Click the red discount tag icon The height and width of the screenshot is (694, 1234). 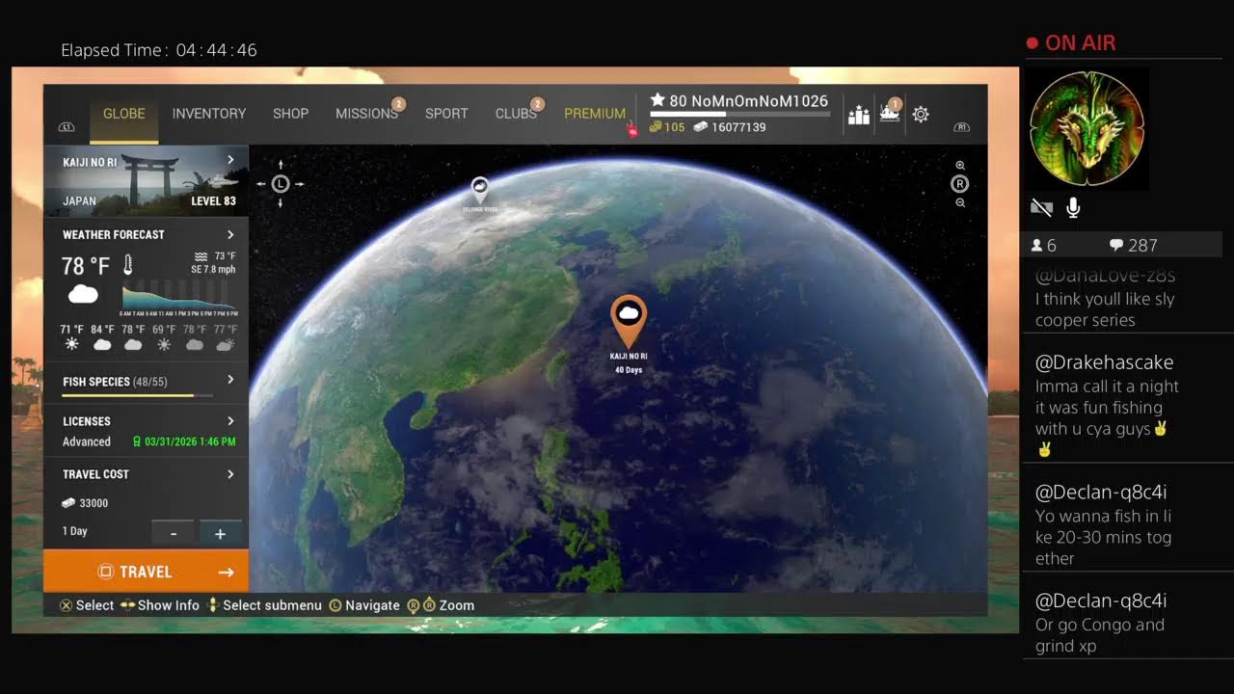[x=632, y=130]
